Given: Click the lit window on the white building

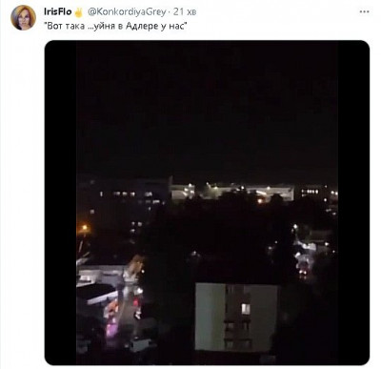Looking at the screenshot, I should point(246,309).
